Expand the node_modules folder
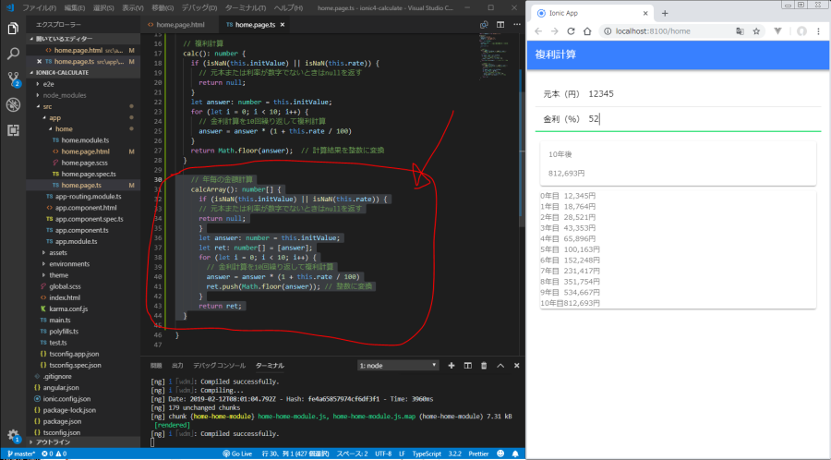Screen dimensions: 831x460 [63, 94]
